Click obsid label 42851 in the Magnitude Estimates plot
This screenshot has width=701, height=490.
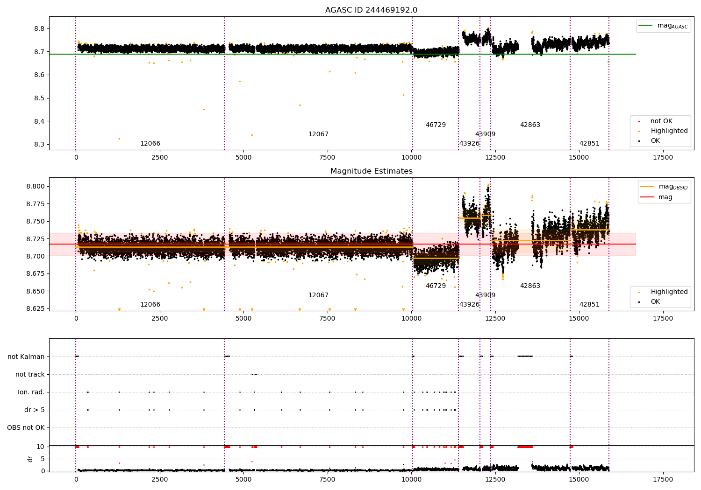[589, 305]
